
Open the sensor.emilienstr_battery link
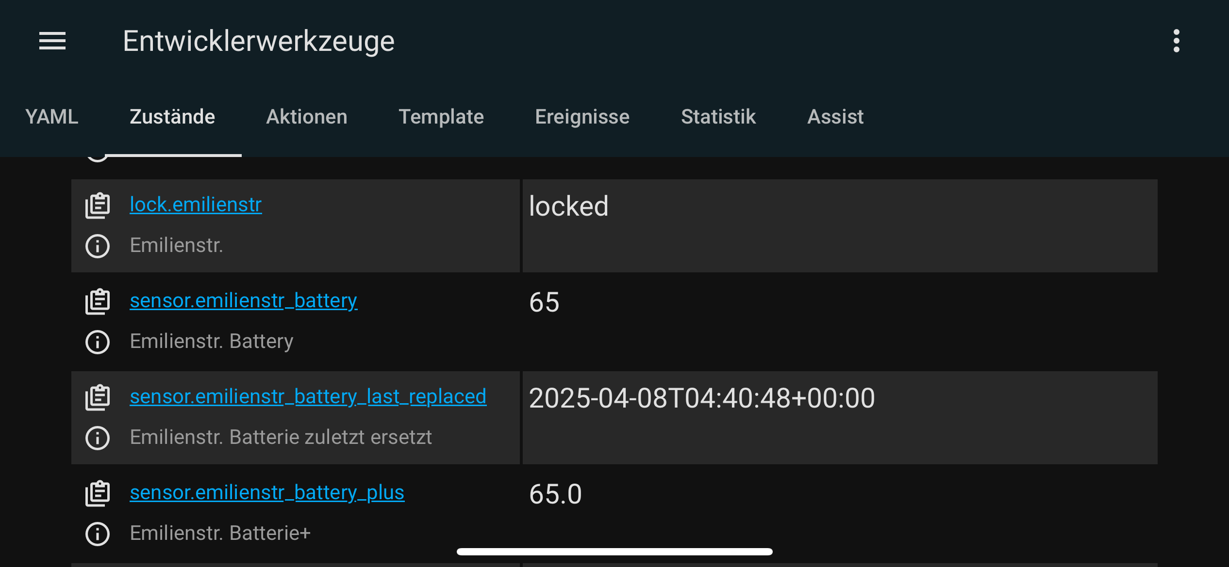pyautogui.click(x=244, y=300)
